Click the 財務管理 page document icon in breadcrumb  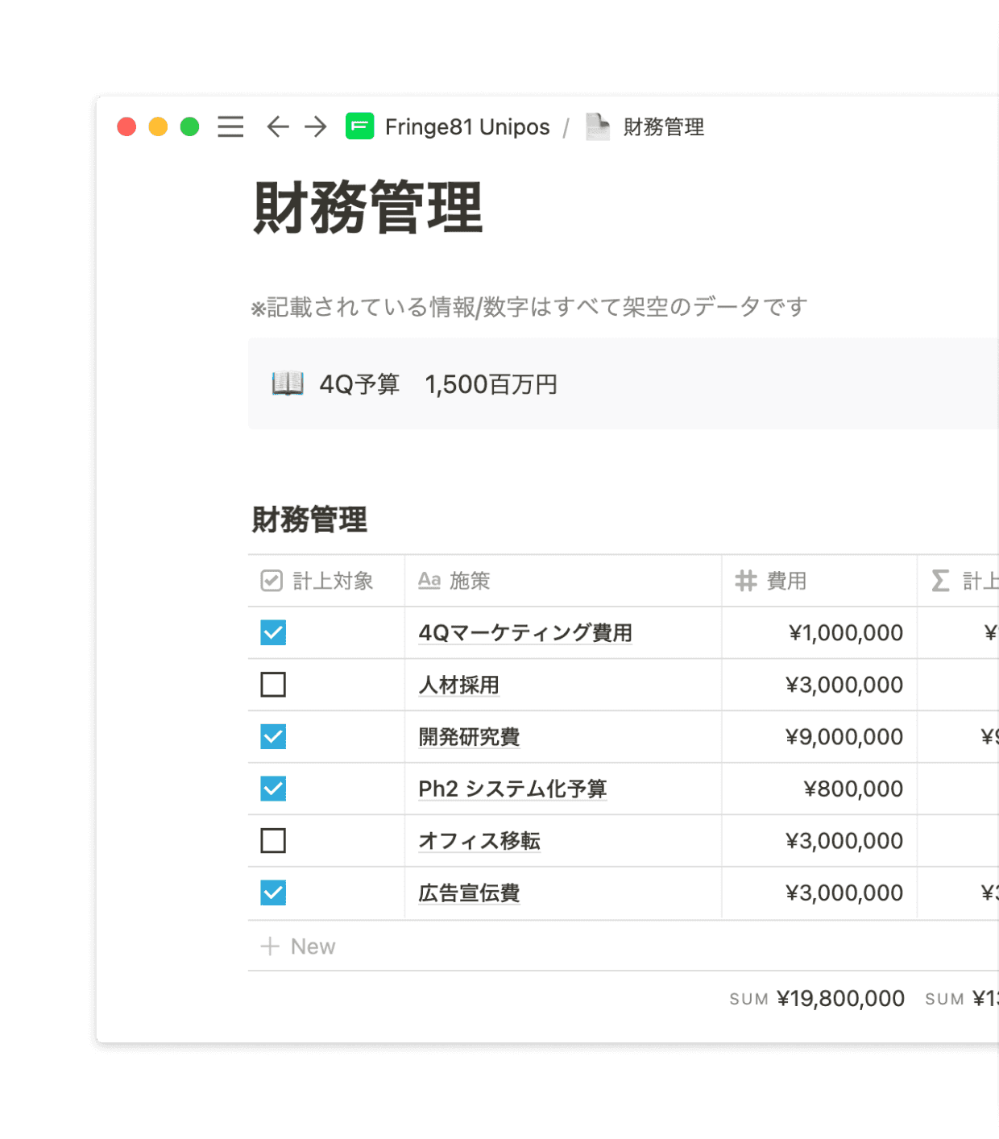click(597, 126)
